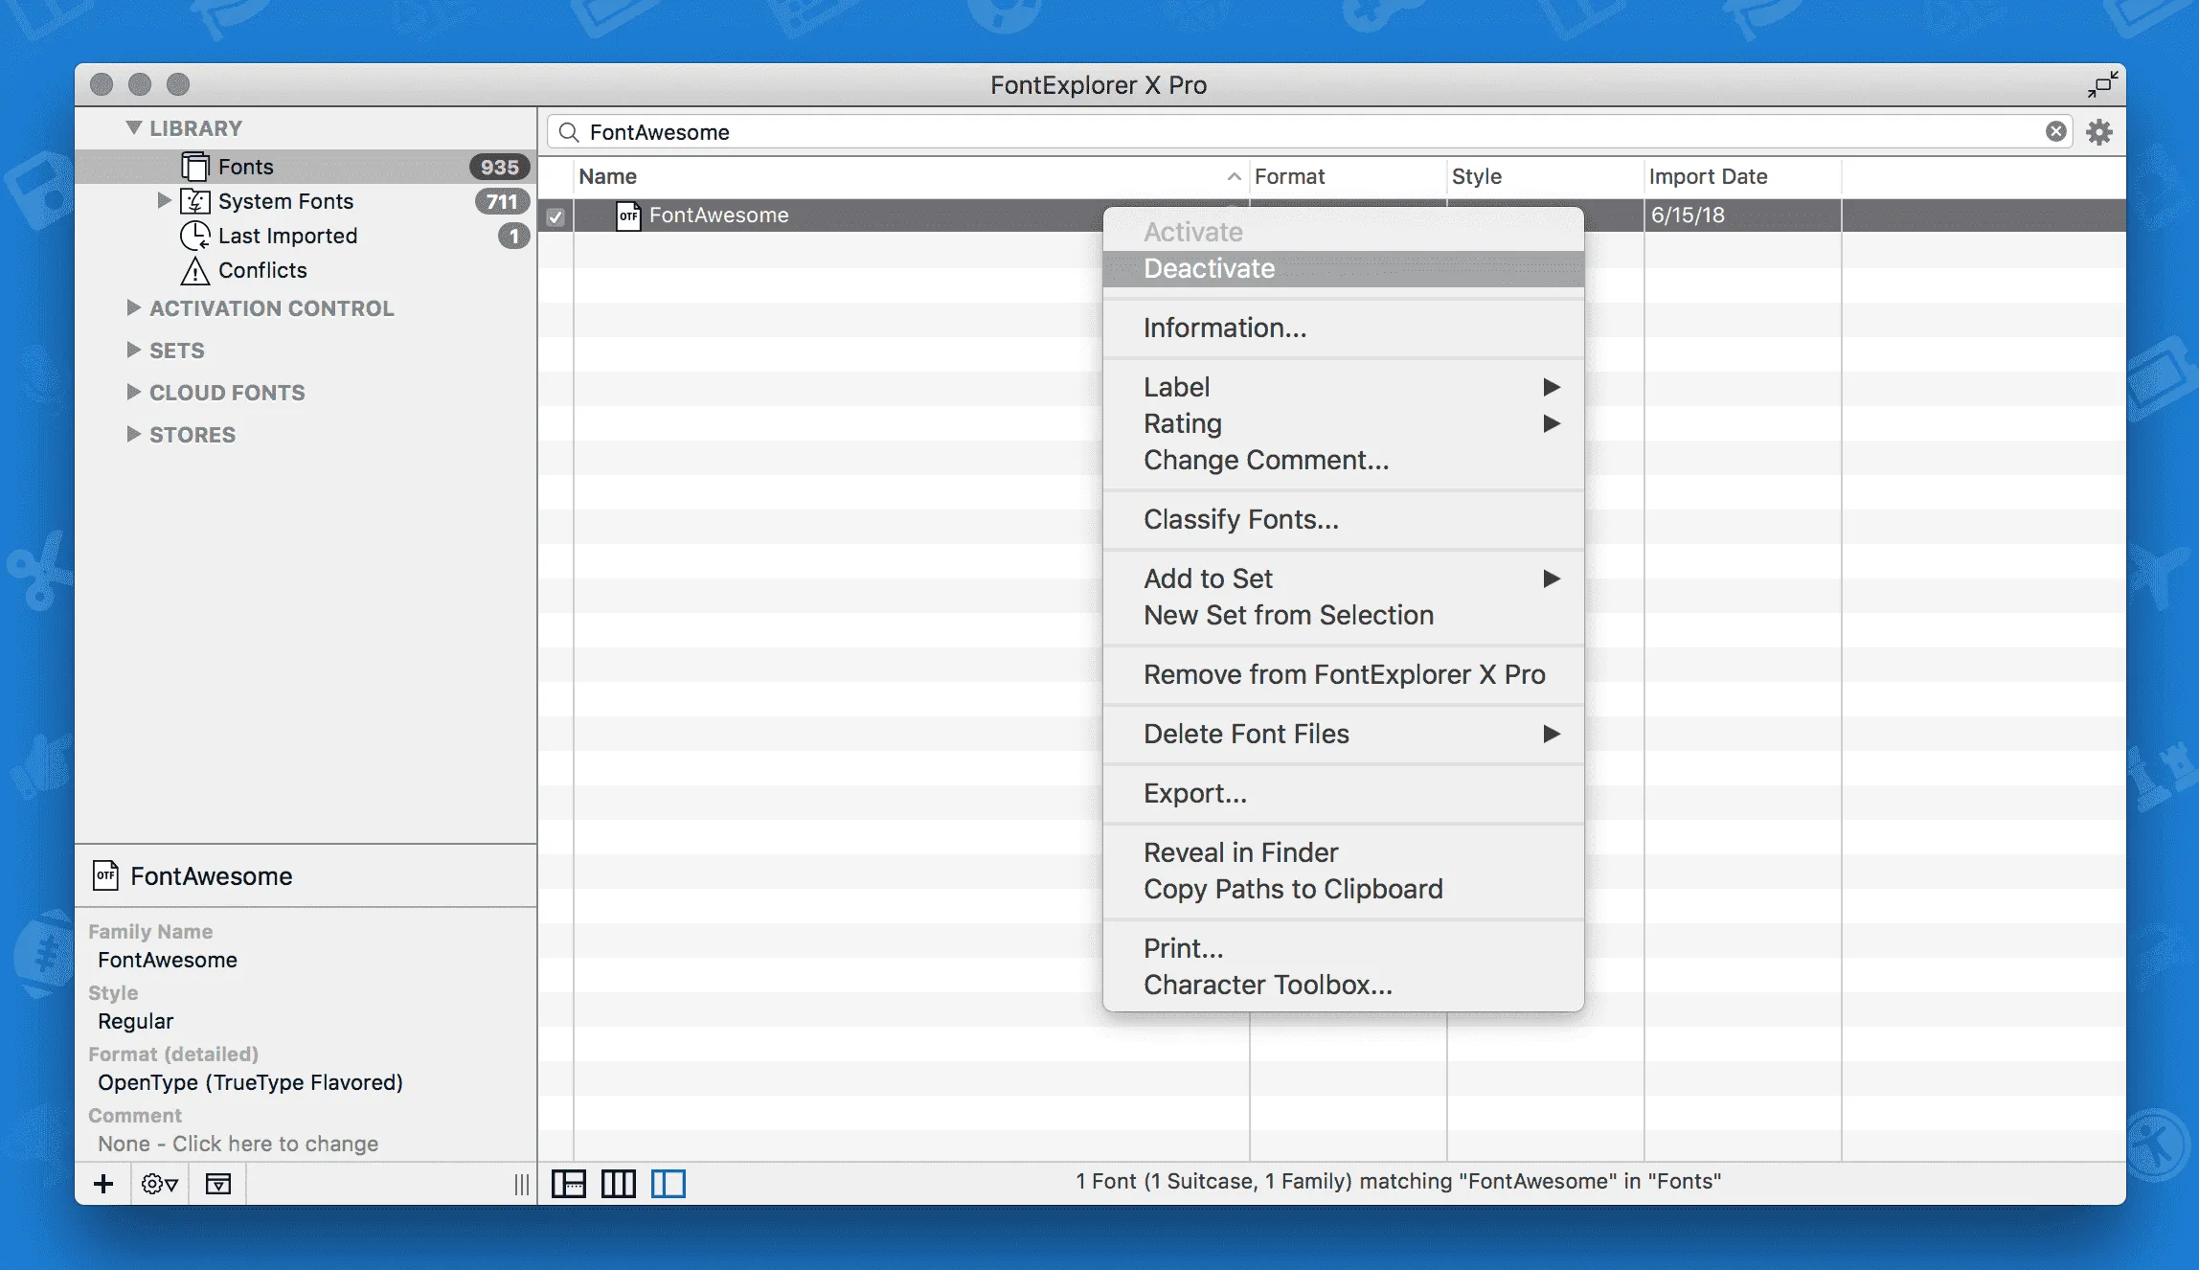Expand the ACTIVATION CONTROL section
Screen dimensions: 2199x1270
pos(133,308)
